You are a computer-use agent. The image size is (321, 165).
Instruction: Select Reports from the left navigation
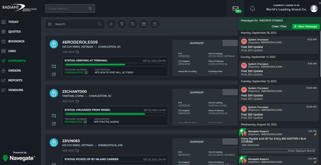pyautogui.click(x=15, y=80)
